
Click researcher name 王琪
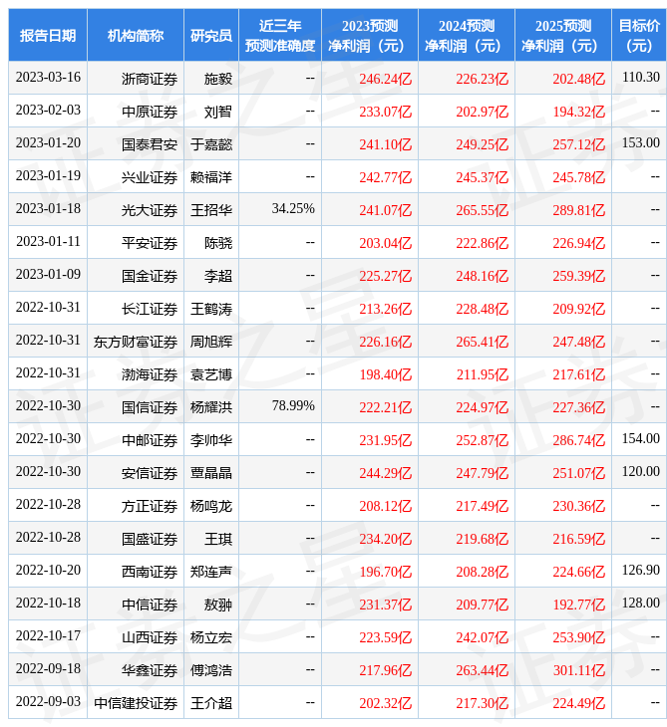click(x=218, y=539)
